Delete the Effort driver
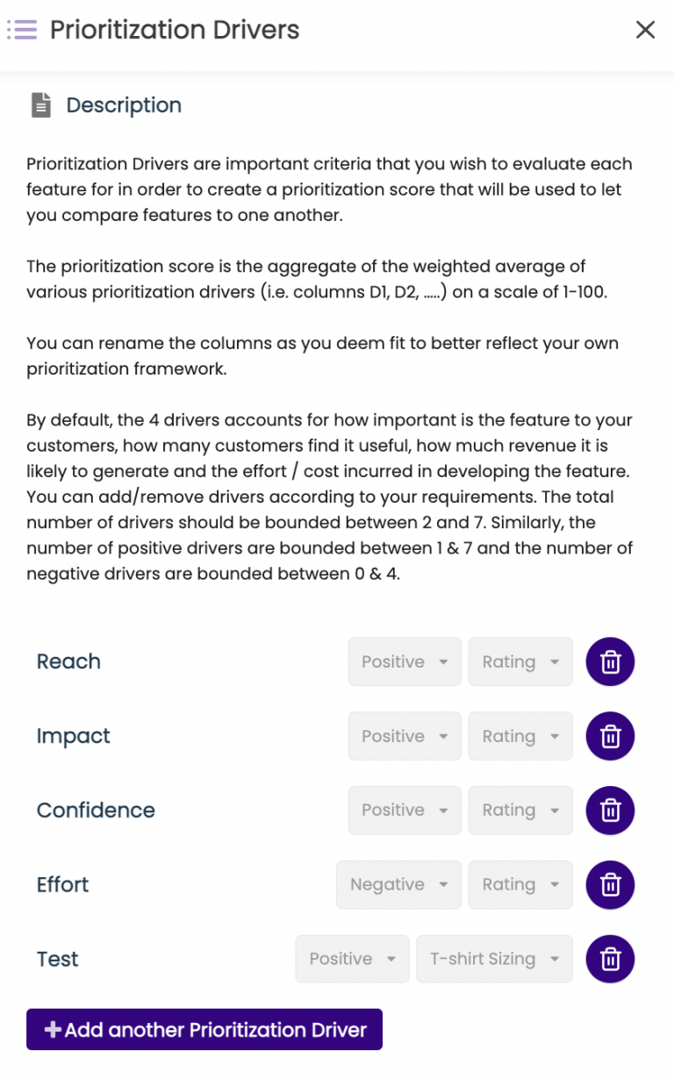674x1079 pixels. click(610, 885)
